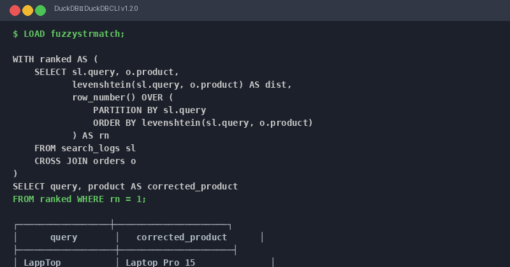Click the '$ LOAD fuzzystrmatch;' command line
This screenshot has height=267, width=510.
click(x=69, y=34)
